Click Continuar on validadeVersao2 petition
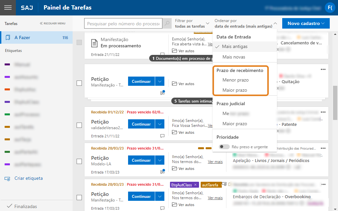This screenshot has height=211, width=338. [x=141, y=124]
